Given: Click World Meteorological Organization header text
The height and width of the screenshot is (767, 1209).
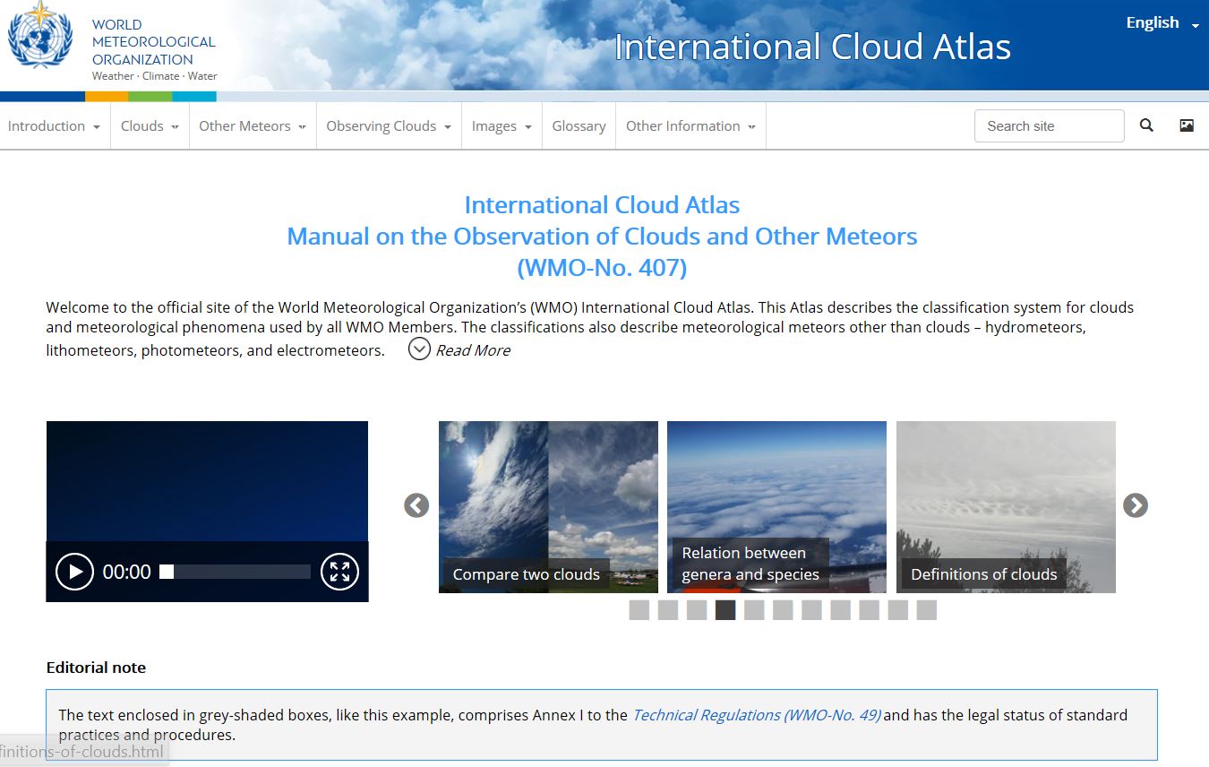Looking at the screenshot, I should tap(154, 42).
